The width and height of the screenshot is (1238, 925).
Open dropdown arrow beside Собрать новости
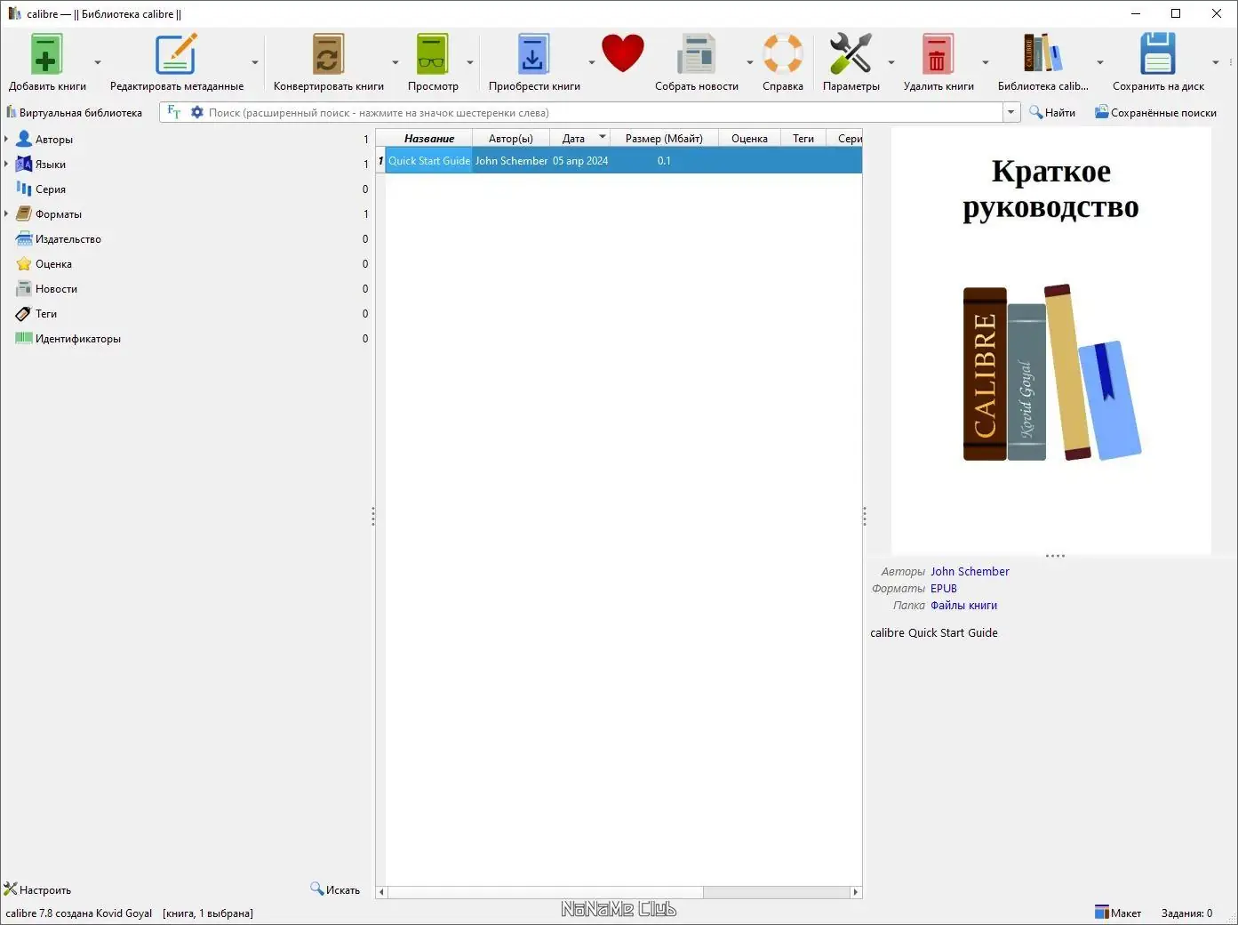coord(750,62)
